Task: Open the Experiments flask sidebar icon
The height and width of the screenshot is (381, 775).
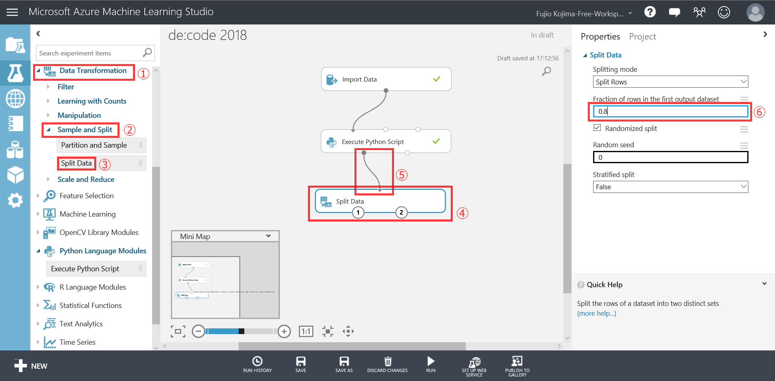Action: coord(15,73)
